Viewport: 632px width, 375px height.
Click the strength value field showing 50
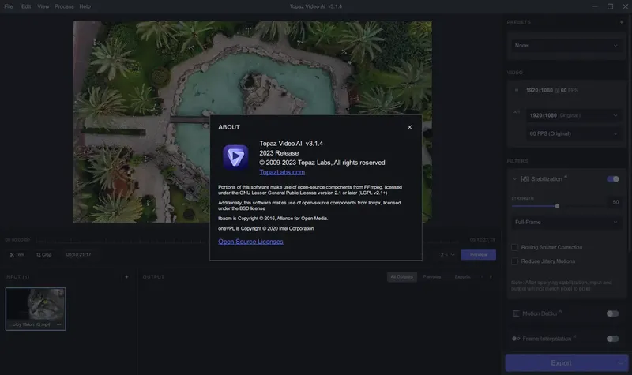[615, 202]
